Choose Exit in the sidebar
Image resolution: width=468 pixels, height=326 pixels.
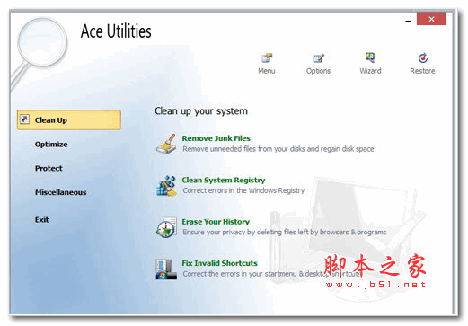[41, 220]
